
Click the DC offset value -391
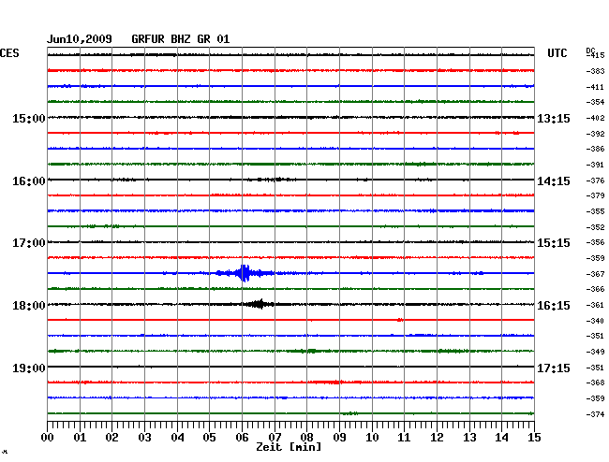[595, 165]
